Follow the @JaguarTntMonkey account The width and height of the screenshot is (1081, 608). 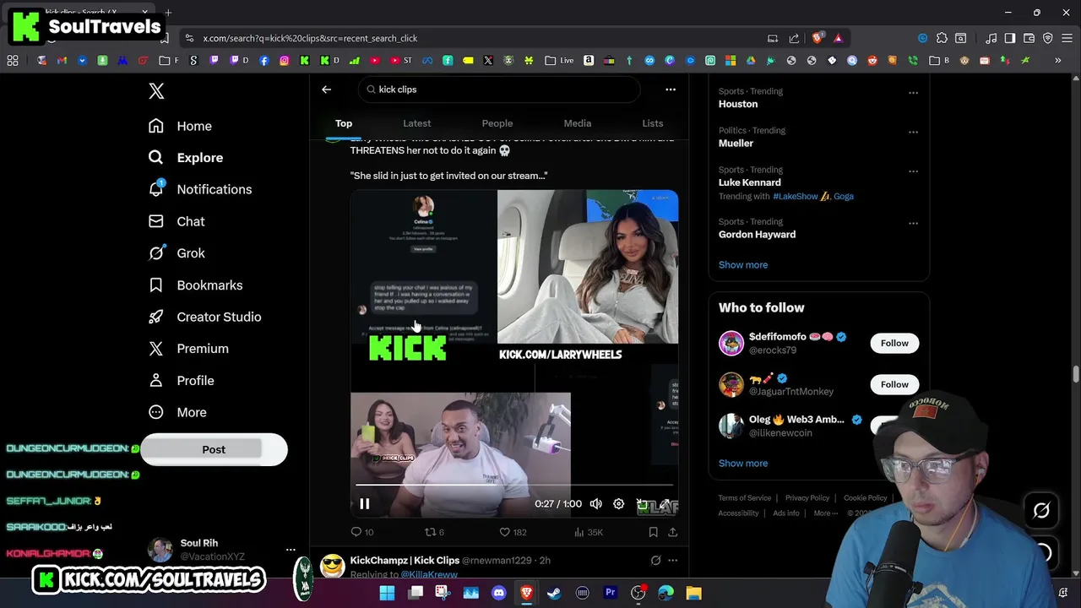click(894, 384)
